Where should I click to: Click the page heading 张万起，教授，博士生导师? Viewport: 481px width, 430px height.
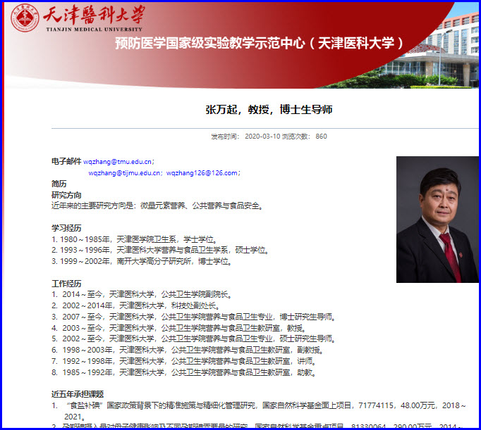pyautogui.click(x=269, y=109)
